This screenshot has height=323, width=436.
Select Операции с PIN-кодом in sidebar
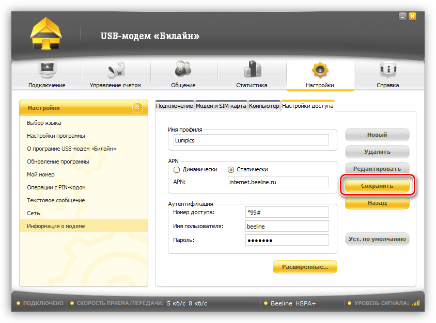(56, 187)
